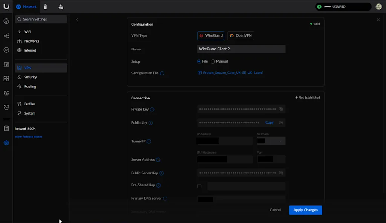Screen dimensions: 386x223
Task: Select OpenVPN VPN type
Action: (240, 35)
